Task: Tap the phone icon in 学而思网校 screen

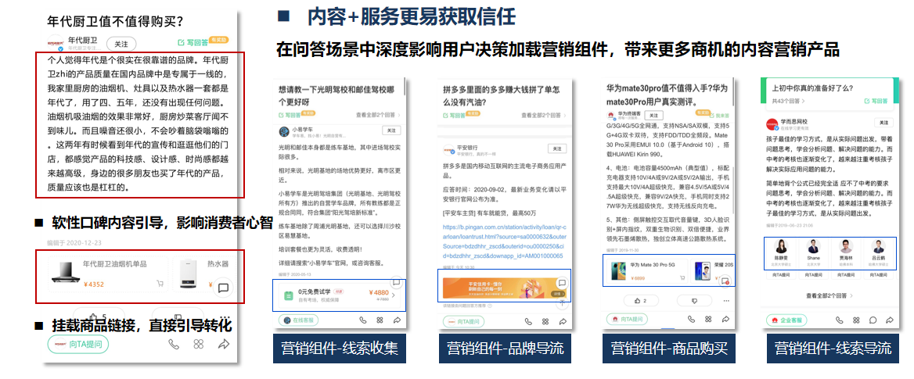Action: tap(839, 320)
